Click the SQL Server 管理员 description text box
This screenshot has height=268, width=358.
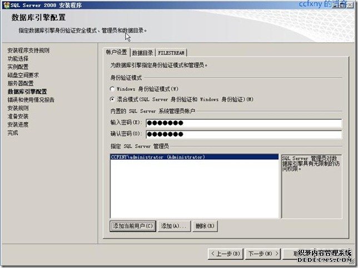click(312, 186)
